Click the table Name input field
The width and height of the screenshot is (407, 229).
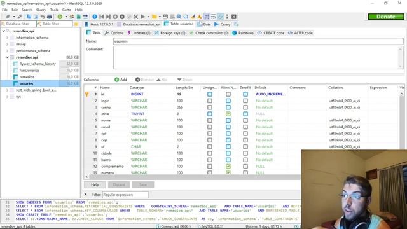[x=258, y=41]
